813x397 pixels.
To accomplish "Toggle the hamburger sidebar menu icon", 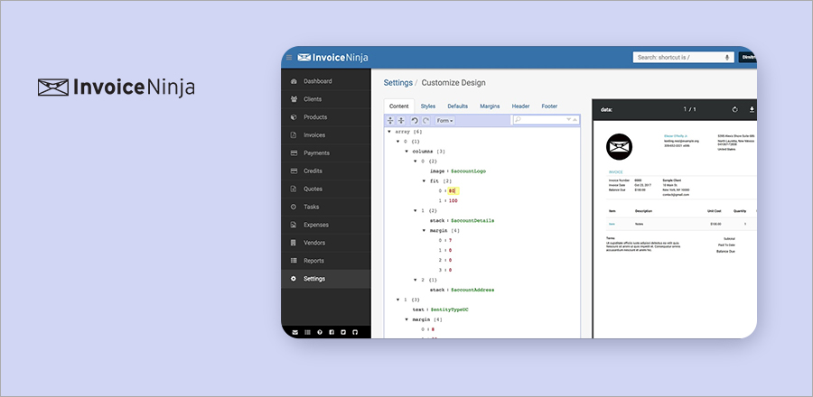I will coord(289,58).
